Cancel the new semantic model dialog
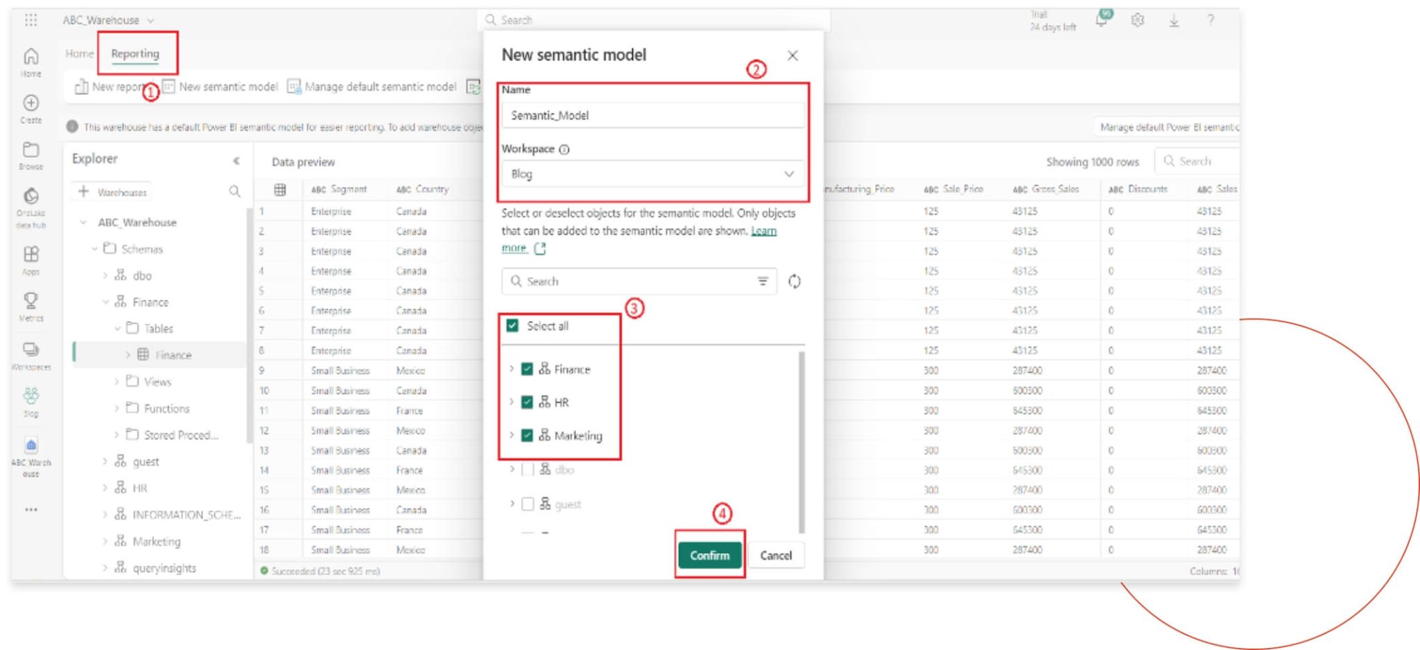 (x=776, y=555)
